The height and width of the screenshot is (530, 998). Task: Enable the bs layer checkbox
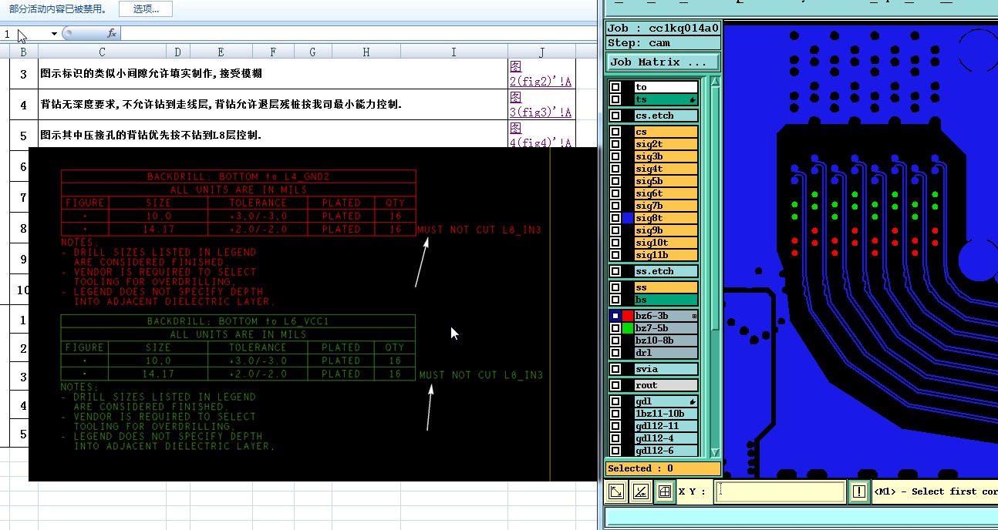615,300
